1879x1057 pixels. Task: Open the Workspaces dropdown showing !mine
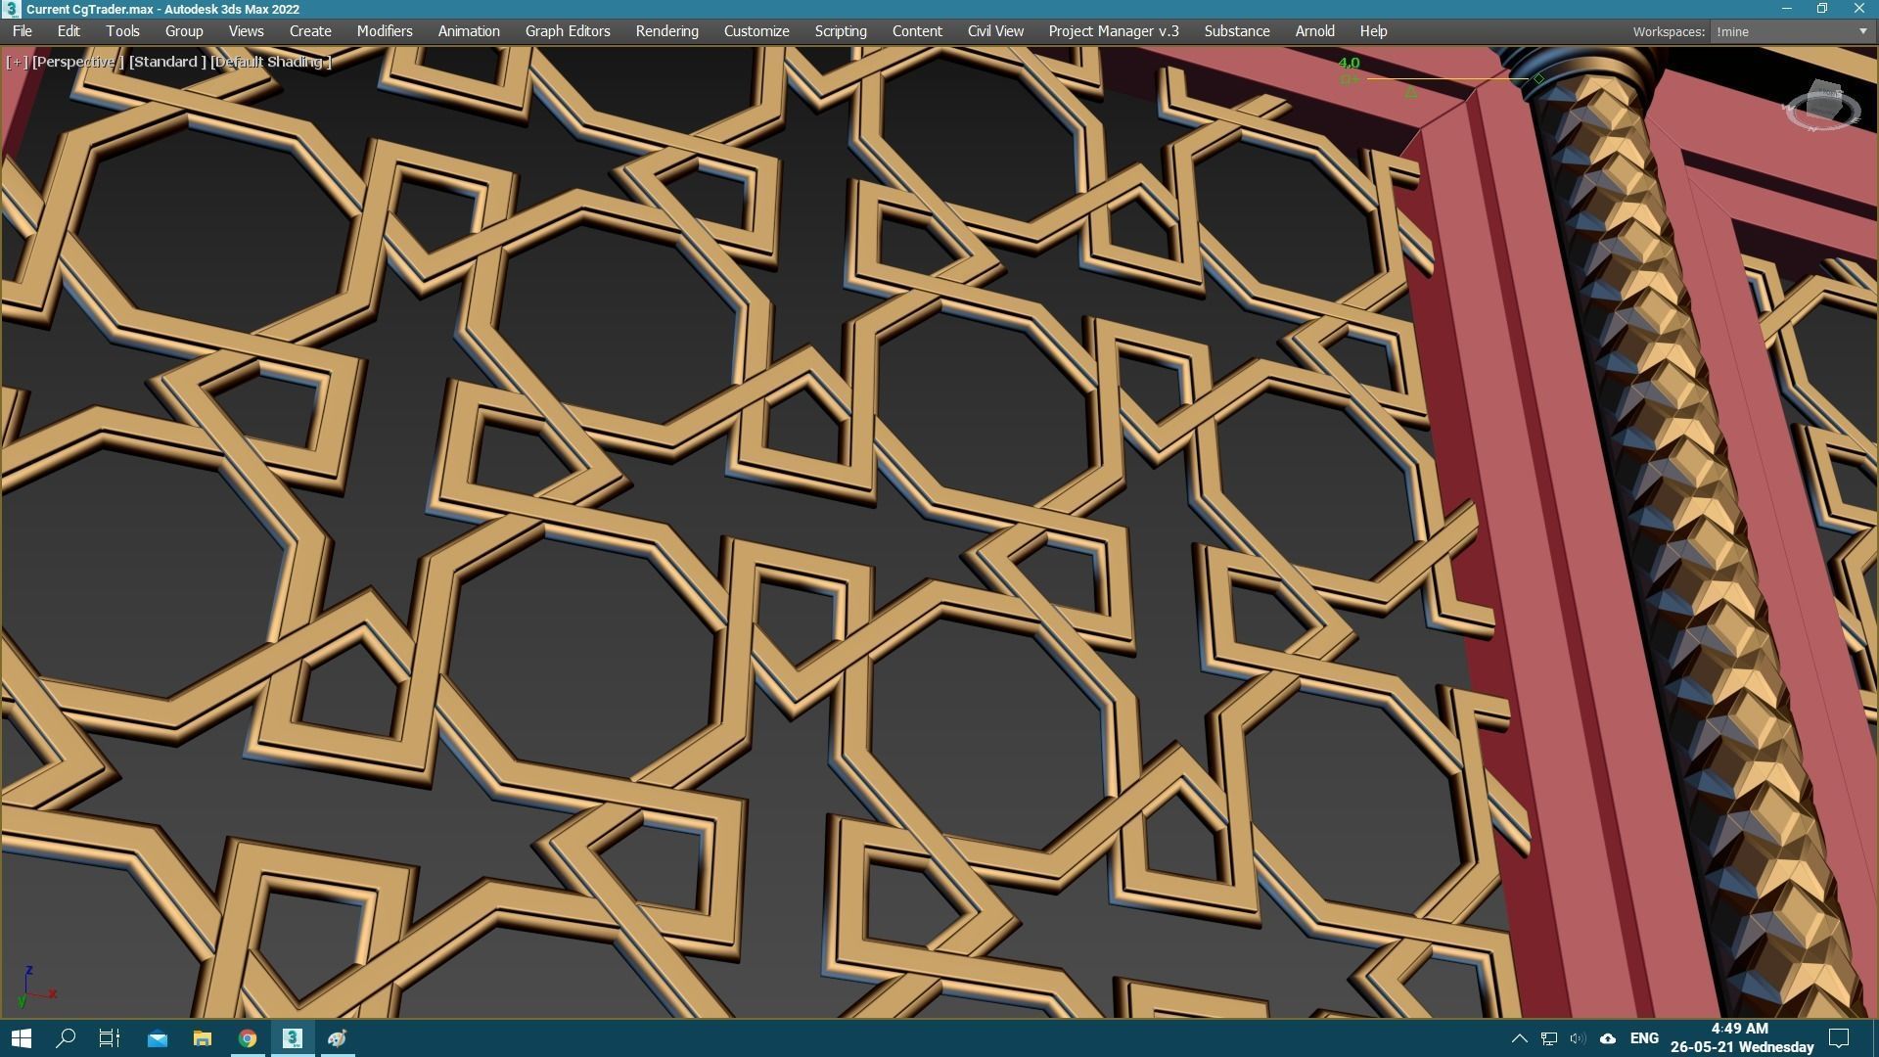(1791, 31)
